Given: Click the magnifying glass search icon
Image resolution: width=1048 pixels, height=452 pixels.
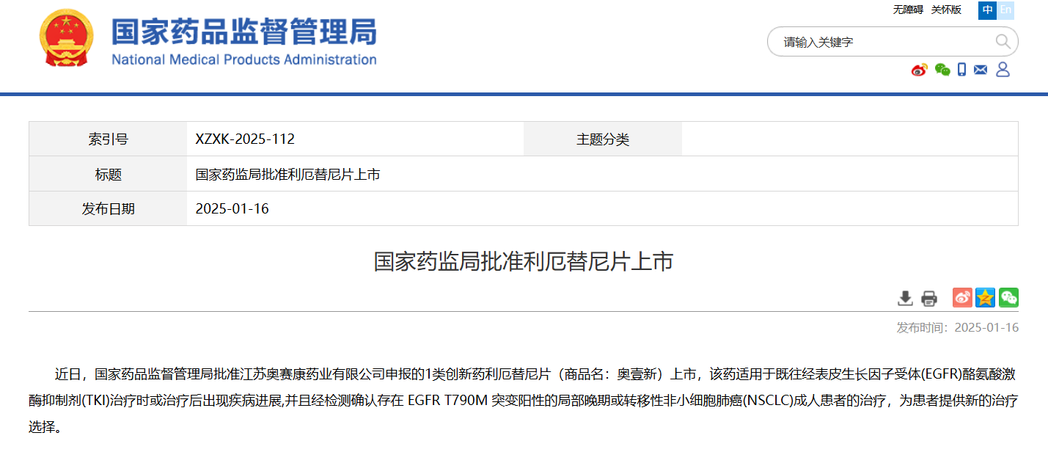Looking at the screenshot, I should [x=1003, y=42].
